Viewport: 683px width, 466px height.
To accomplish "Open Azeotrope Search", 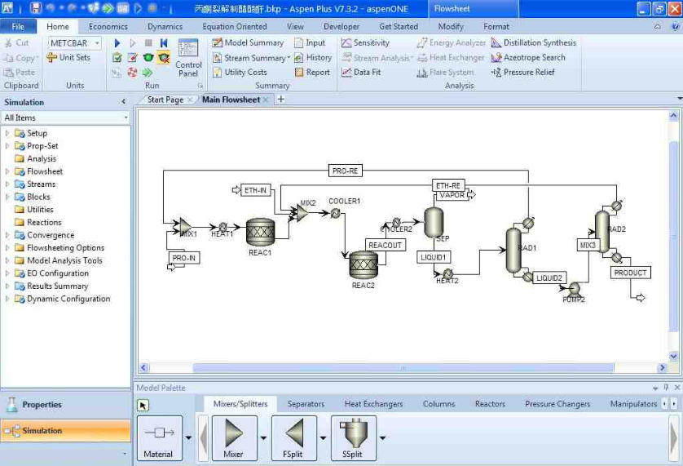I will (528, 58).
